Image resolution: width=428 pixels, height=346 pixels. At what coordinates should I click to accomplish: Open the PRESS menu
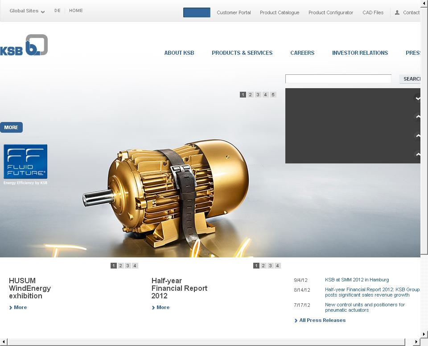pyautogui.click(x=413, y=53)
